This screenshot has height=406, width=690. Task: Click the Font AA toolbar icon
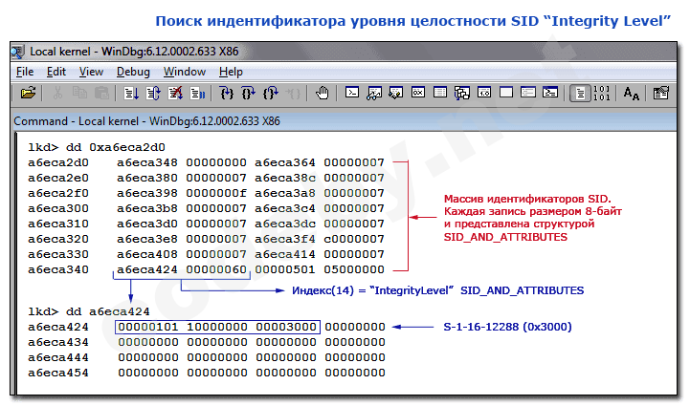[632, 94]
